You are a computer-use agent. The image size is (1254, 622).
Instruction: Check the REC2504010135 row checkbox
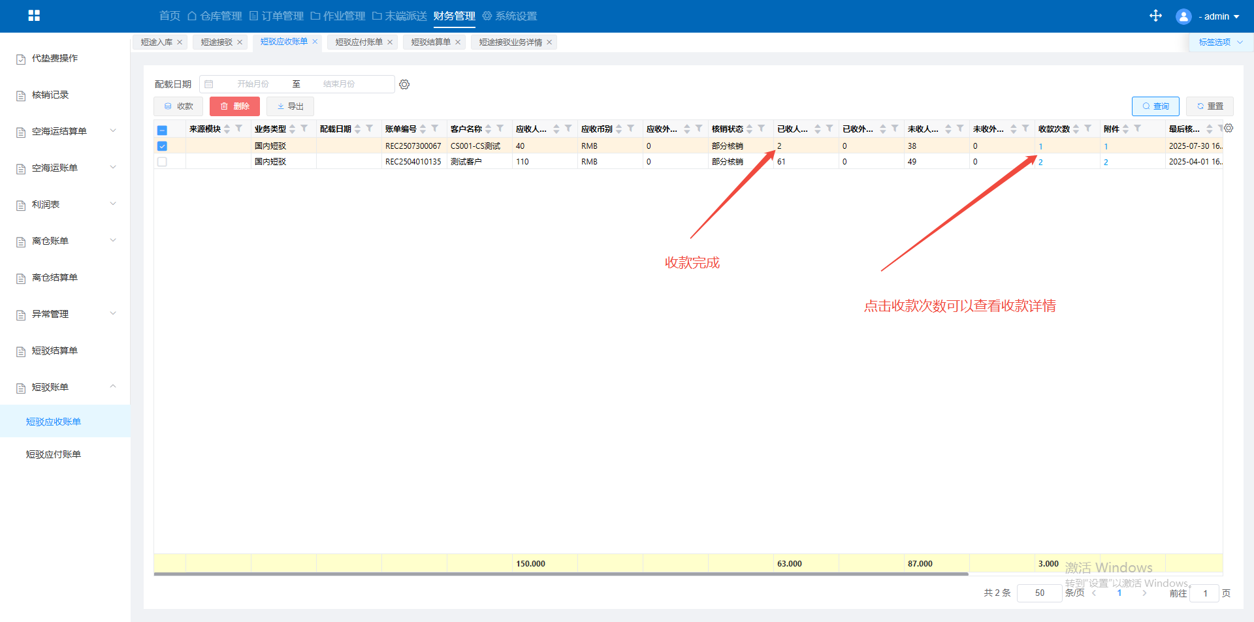point(163,162)
